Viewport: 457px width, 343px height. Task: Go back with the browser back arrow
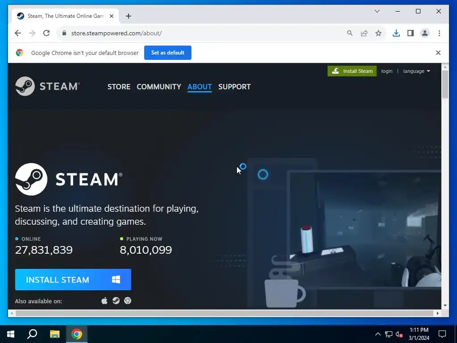[18, 33]
